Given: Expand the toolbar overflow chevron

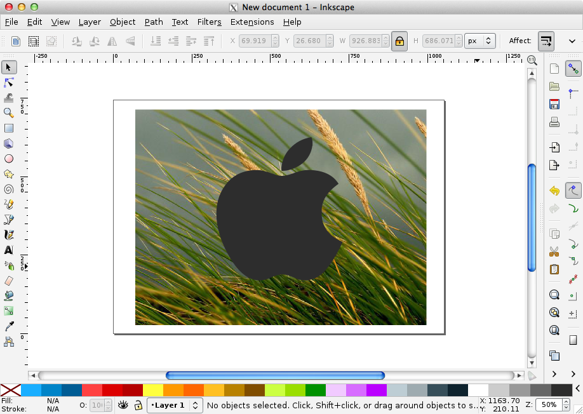Looking at the screenshot, I should (x=571, y=40).
